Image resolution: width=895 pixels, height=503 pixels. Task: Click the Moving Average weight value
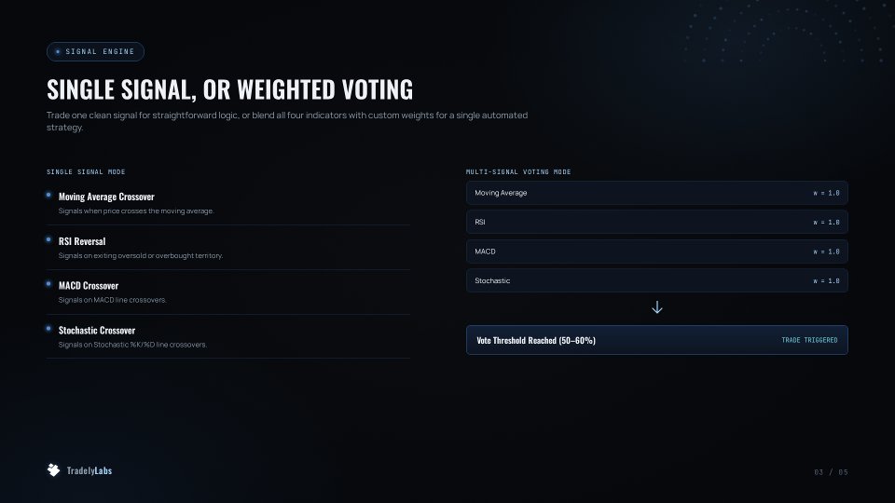pyautogui.click(x=827, y=194)
